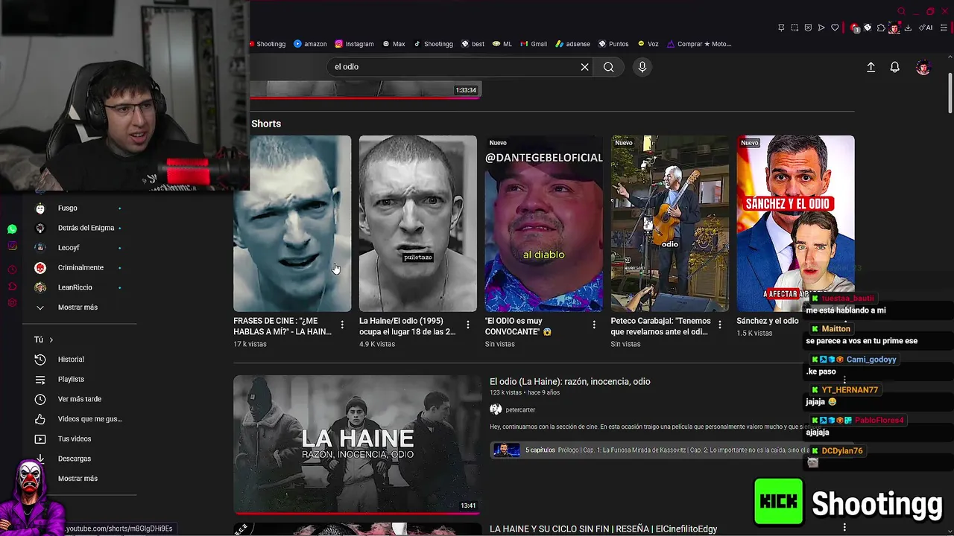Start voice search with the microphone
The image size is (954, 536).
tap(642, 67)
